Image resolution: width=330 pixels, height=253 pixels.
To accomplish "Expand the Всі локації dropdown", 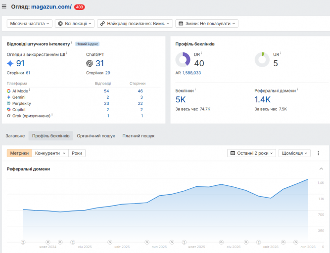I will coord(75,24).
